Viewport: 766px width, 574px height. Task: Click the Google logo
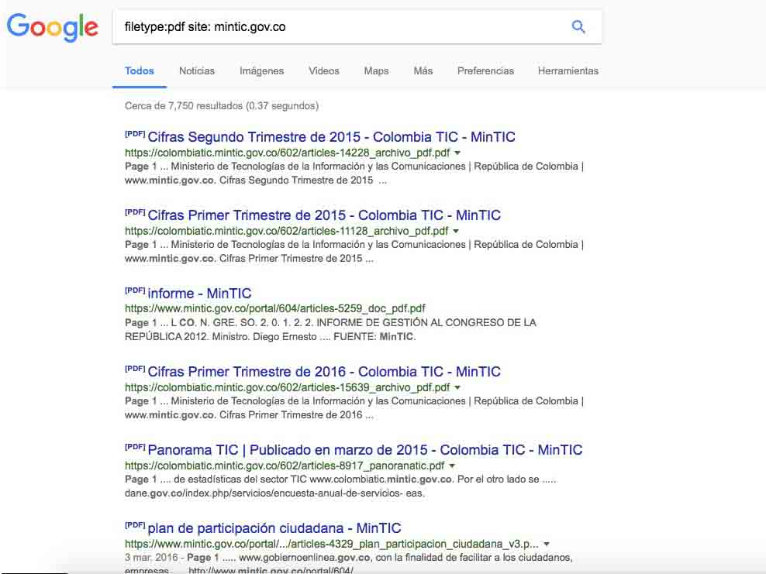click(x=53, y=27)
